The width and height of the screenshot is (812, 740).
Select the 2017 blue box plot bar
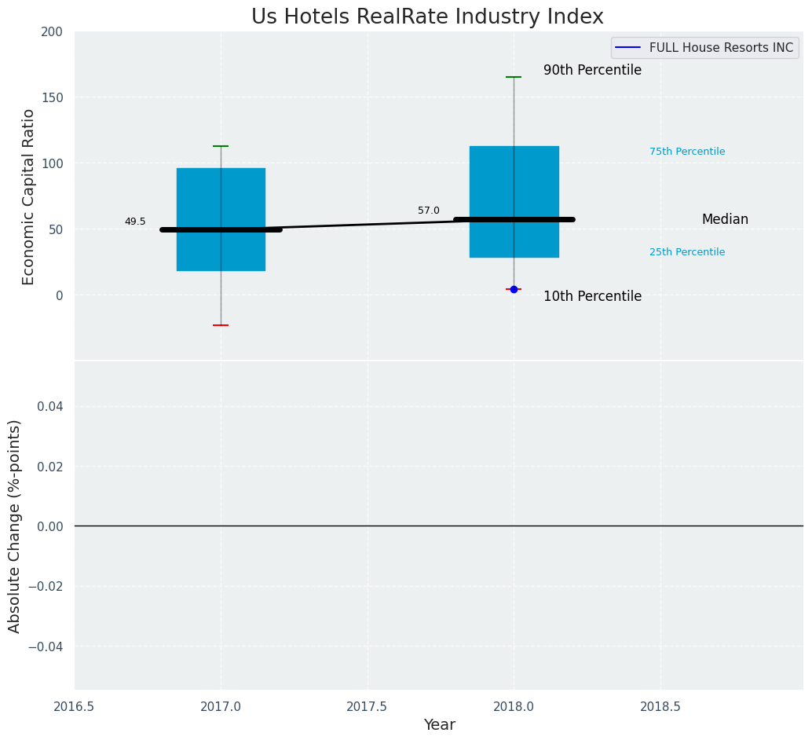(x=221, y=219)
